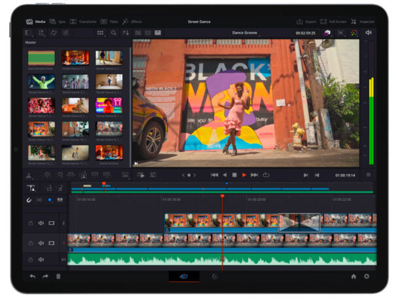
Task: Click the red Play button
Action: pyautogui.click(x=244, y=175)
